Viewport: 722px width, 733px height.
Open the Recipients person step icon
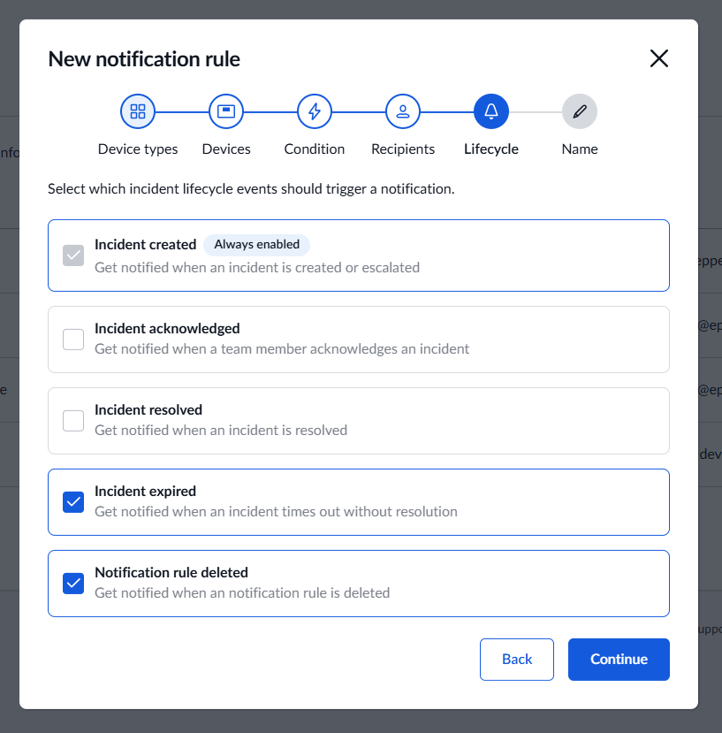click(403, 111)
